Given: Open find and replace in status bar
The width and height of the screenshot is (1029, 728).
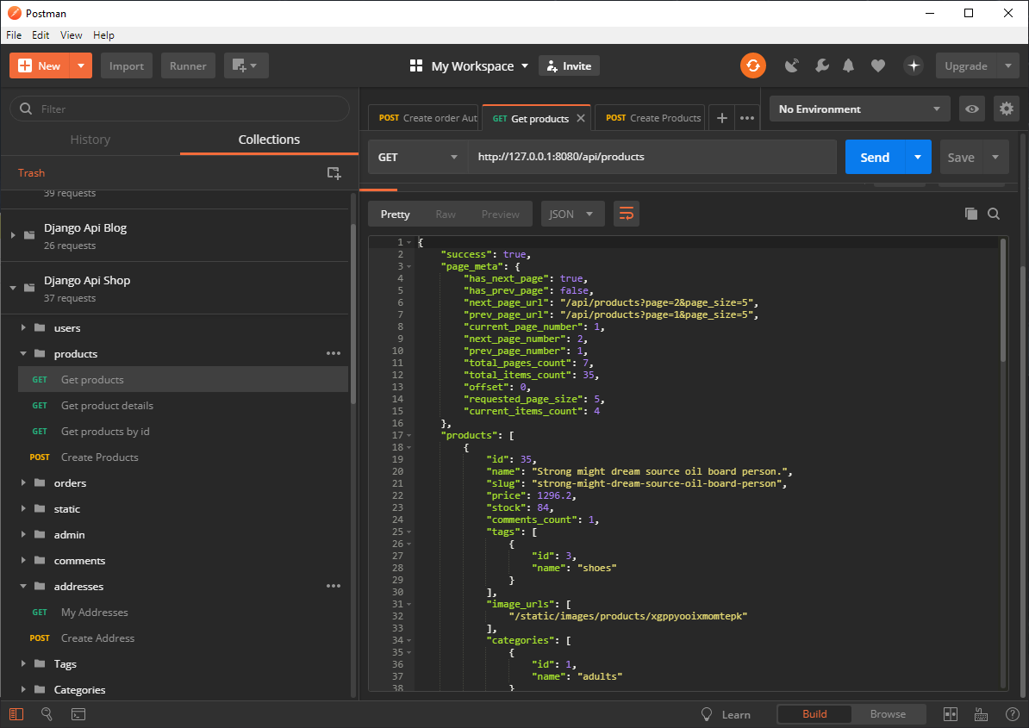Looking at the screenshot, I should coord(47,714).
